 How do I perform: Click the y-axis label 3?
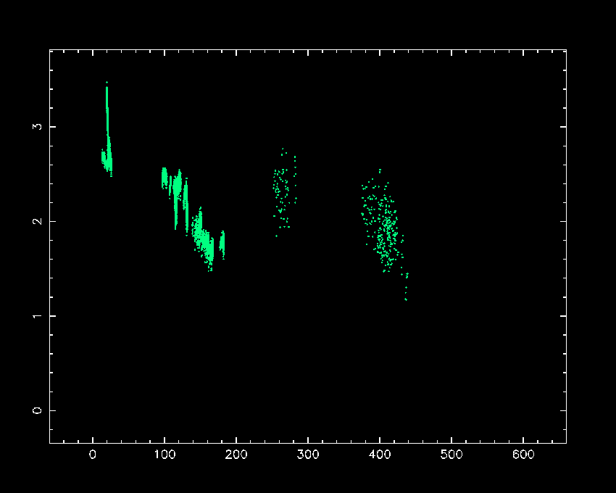click(37, 127)
